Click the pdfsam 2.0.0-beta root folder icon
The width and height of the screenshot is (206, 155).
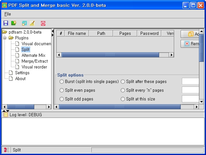click(x=5, y=32)
